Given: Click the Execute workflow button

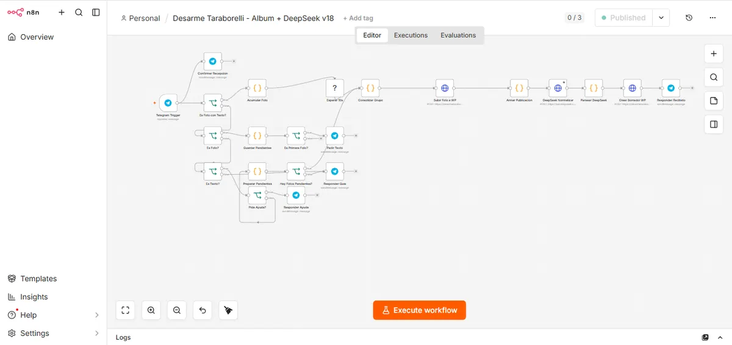Looking at the screenshot, I should (x=420, y=310).
